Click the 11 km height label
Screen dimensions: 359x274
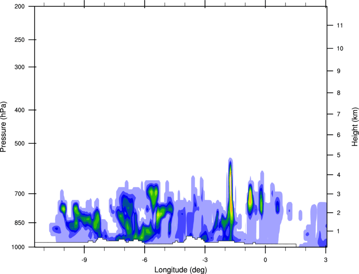[x=340, y=25]
